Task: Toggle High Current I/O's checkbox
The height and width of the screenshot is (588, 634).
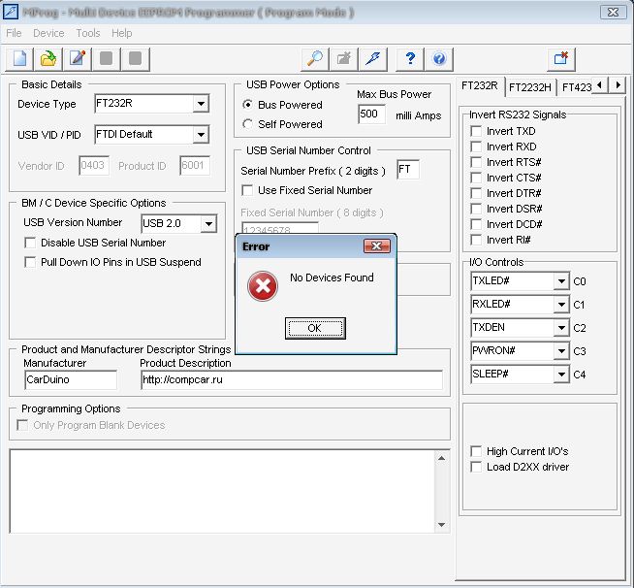Action: (476, 451)
